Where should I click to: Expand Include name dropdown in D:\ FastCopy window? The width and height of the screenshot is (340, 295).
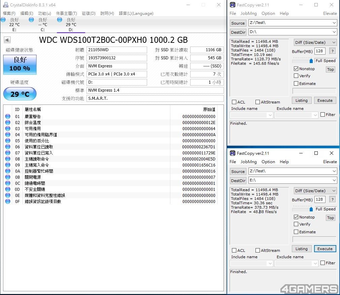click(x=270, y=115)
